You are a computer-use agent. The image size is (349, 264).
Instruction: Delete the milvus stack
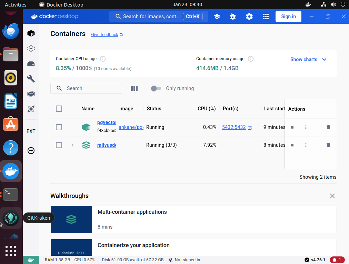coord(328,145)
